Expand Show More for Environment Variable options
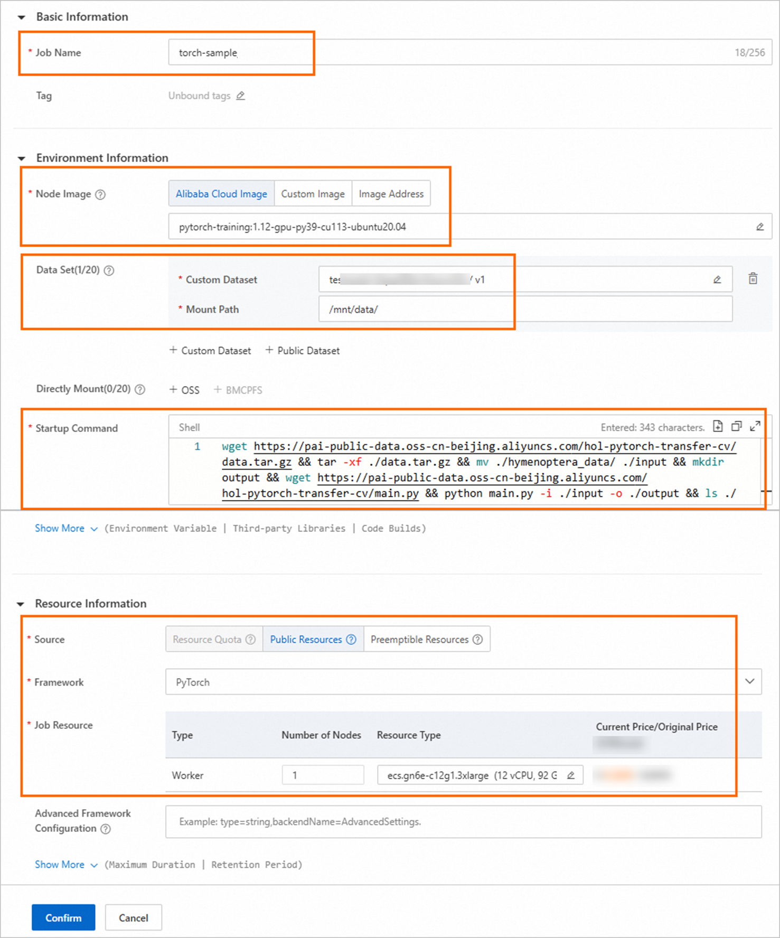The image size is (780, 938). click(66, 529)
